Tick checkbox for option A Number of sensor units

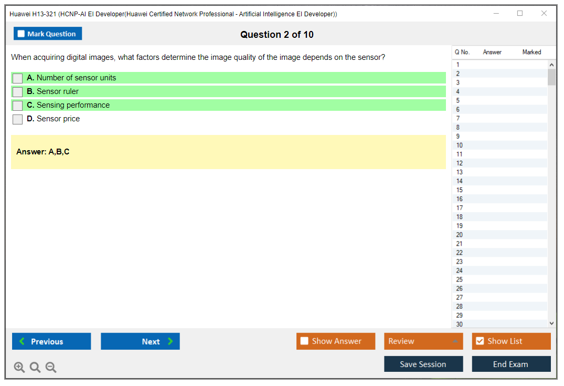click(18, 78)
